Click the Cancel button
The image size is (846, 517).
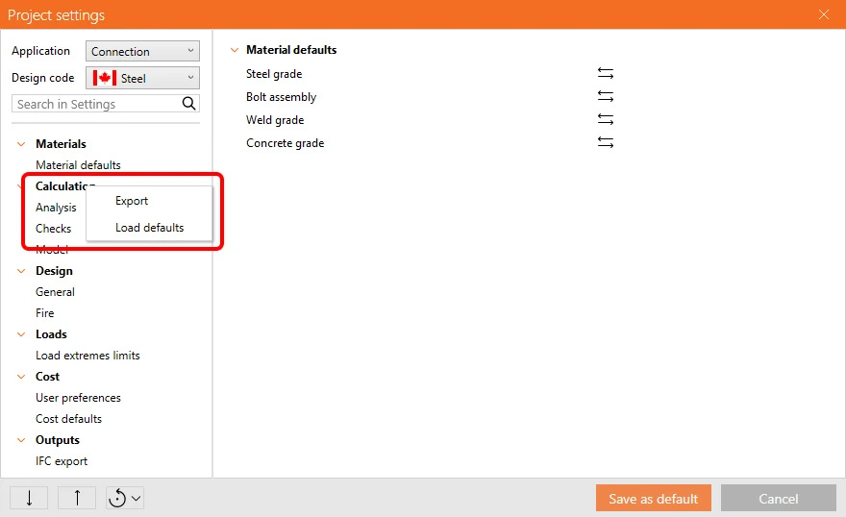(x=778, y=498)
